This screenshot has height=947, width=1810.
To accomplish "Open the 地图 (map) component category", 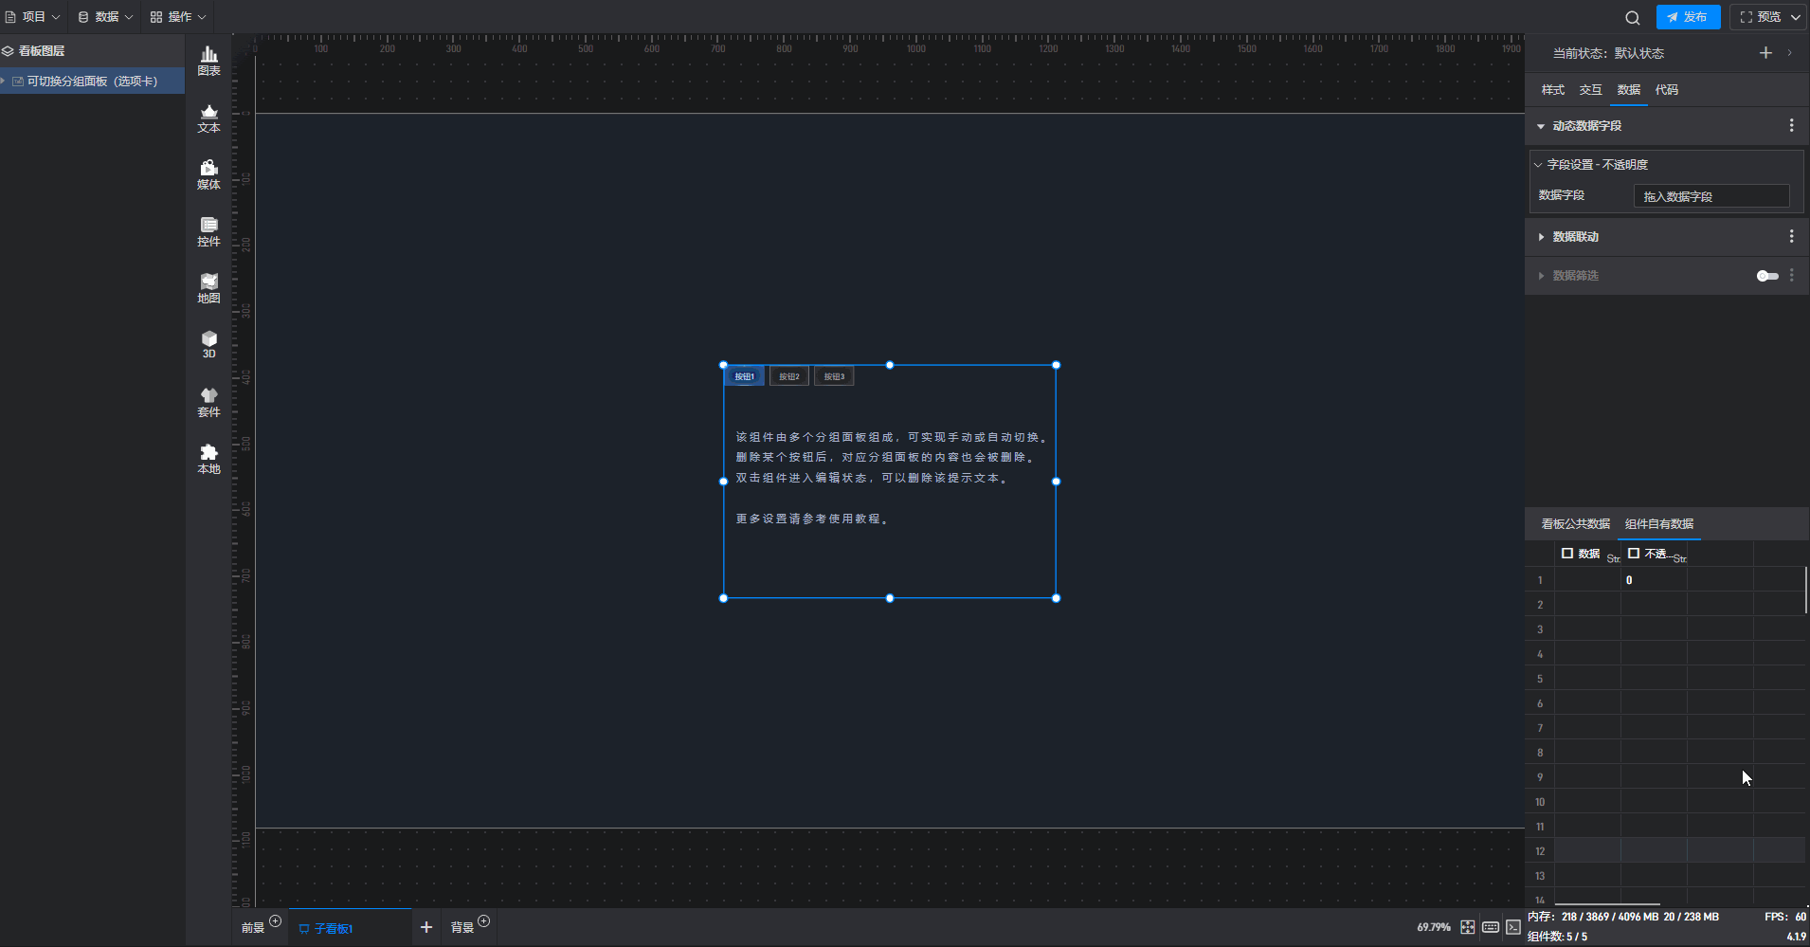I will pyautogui.click(x=208, y=288).
